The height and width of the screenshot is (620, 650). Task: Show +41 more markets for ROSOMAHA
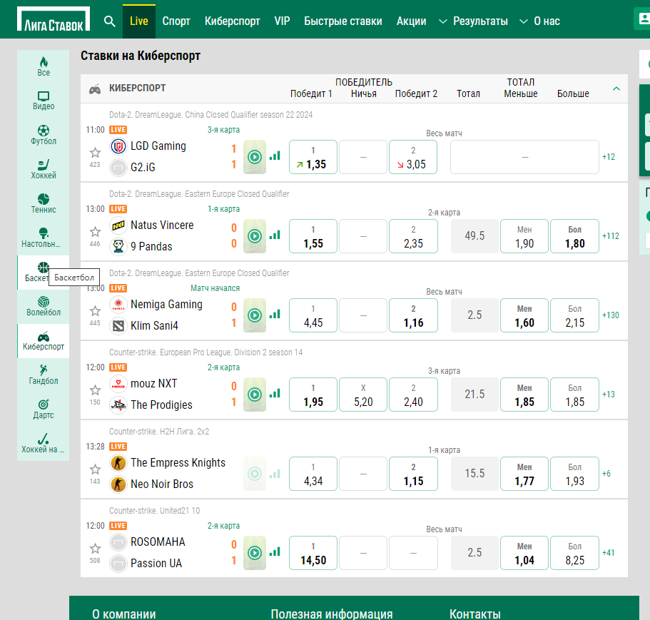point(609,552)
